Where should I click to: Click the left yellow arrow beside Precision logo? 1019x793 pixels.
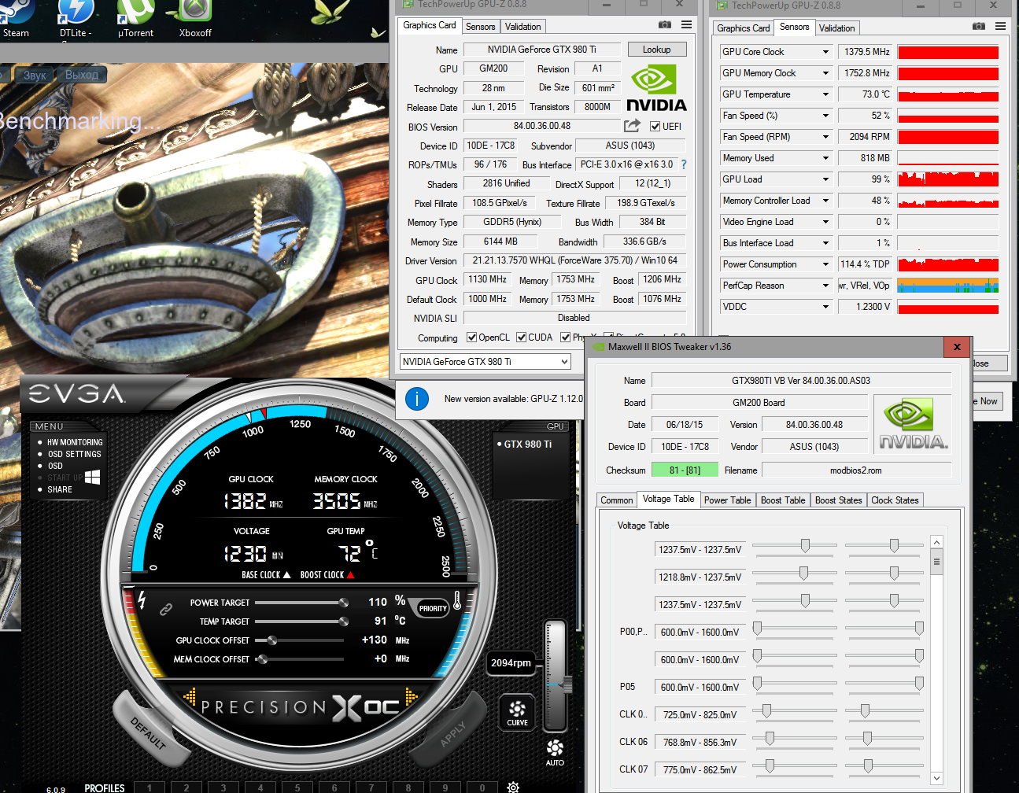point(190,696)
